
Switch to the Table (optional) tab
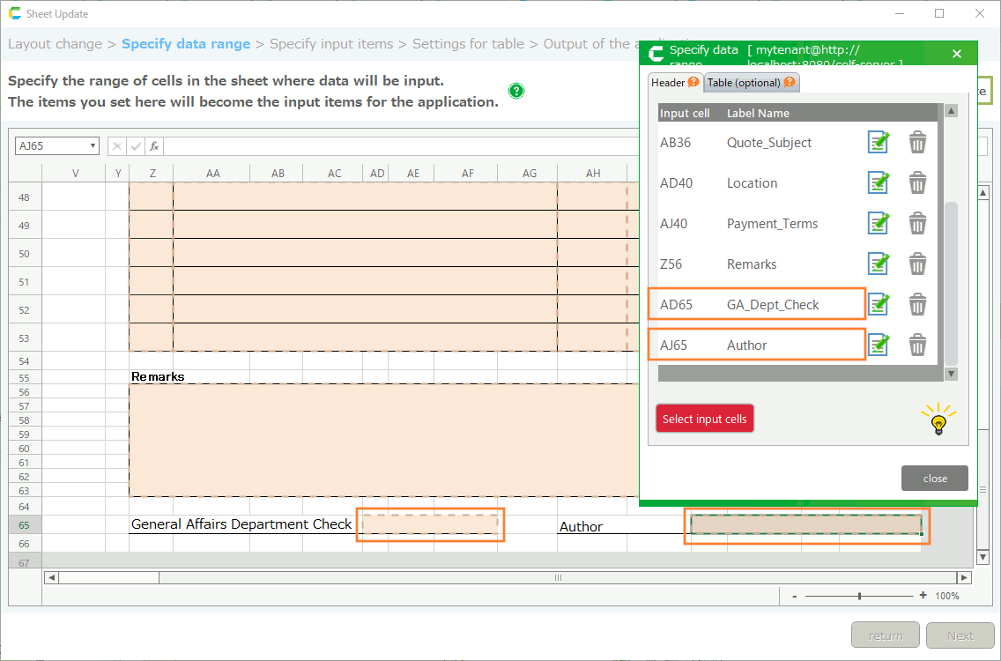click(x=751, y=83)
